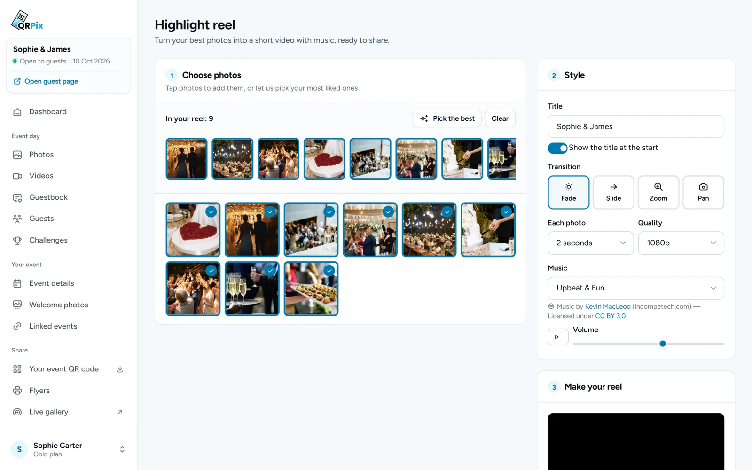The width and height of the screenshot is (752, 470).
Task: Open the Each photo duration dropdown
Action: 591,243
